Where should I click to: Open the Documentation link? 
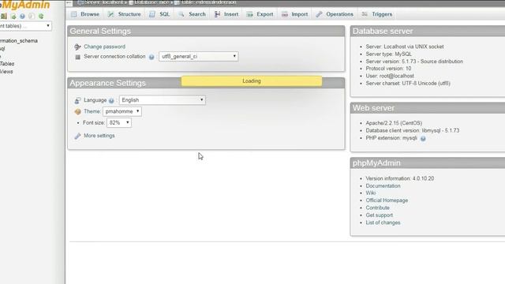click(383, 186)
